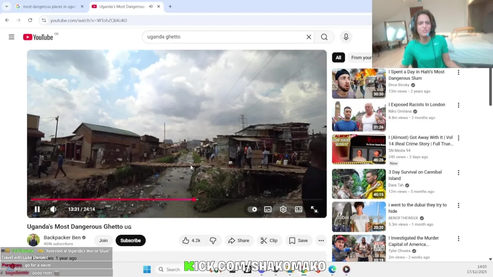The height and width of the screenshot is (277, 493).
Task: Open the tab search dropdown arrow
Action: [7, 7]
